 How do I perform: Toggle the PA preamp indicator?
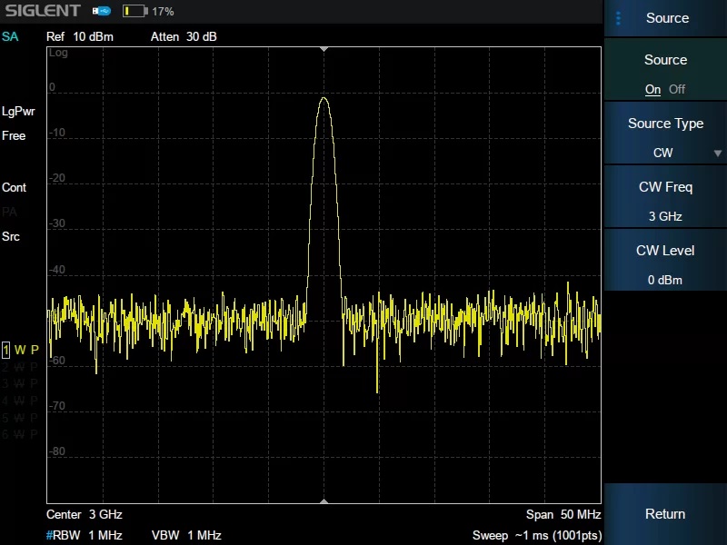pyautogui.click(x=10, y=212)
